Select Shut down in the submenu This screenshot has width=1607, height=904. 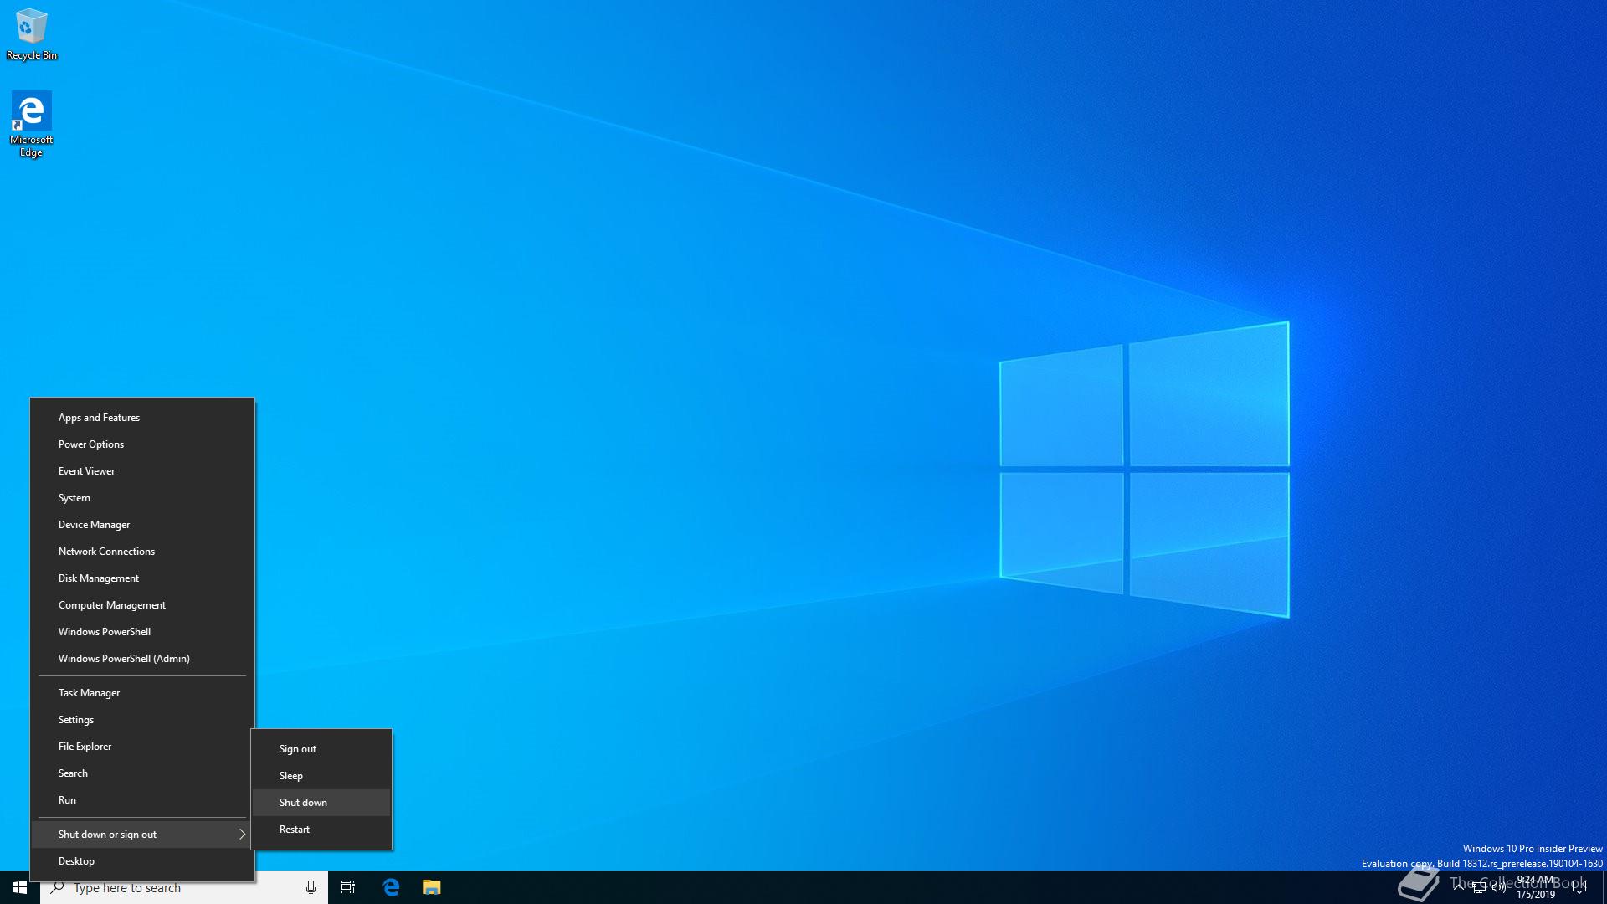click(x=321, y=803)
